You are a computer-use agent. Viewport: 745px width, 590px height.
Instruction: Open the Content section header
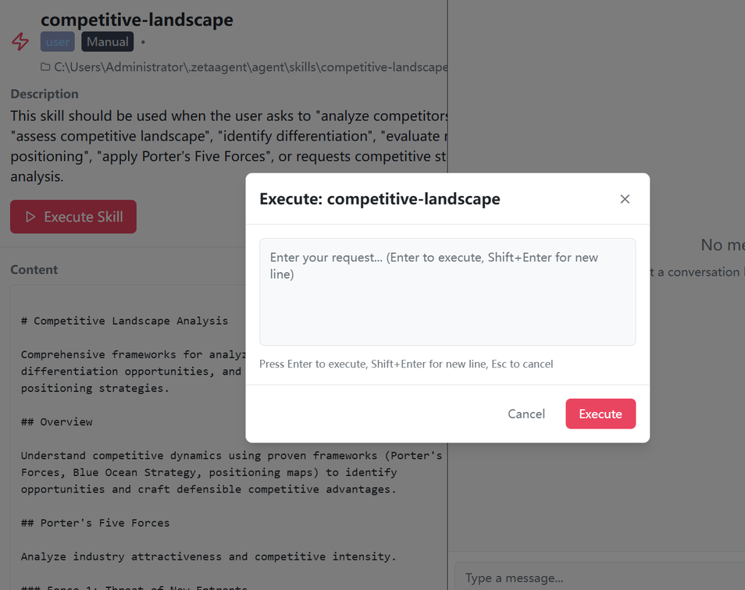(34, 269)
